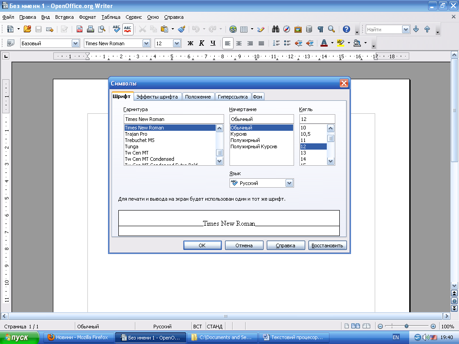Click the Справка dialog button

(286, 245)
